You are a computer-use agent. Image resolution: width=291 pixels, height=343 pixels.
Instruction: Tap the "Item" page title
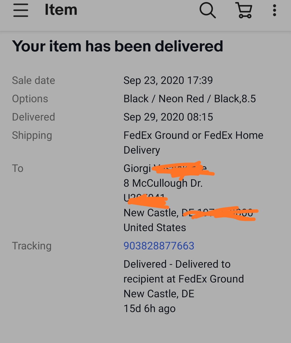click(x=61, y=10)
